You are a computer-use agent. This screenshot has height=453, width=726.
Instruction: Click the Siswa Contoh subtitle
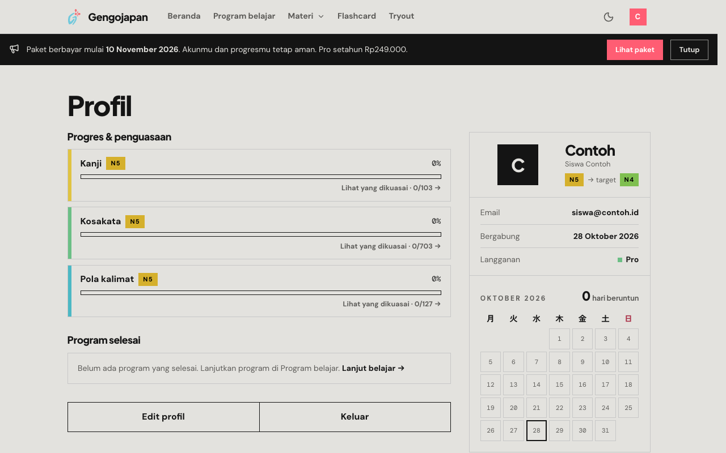point(588,164)
